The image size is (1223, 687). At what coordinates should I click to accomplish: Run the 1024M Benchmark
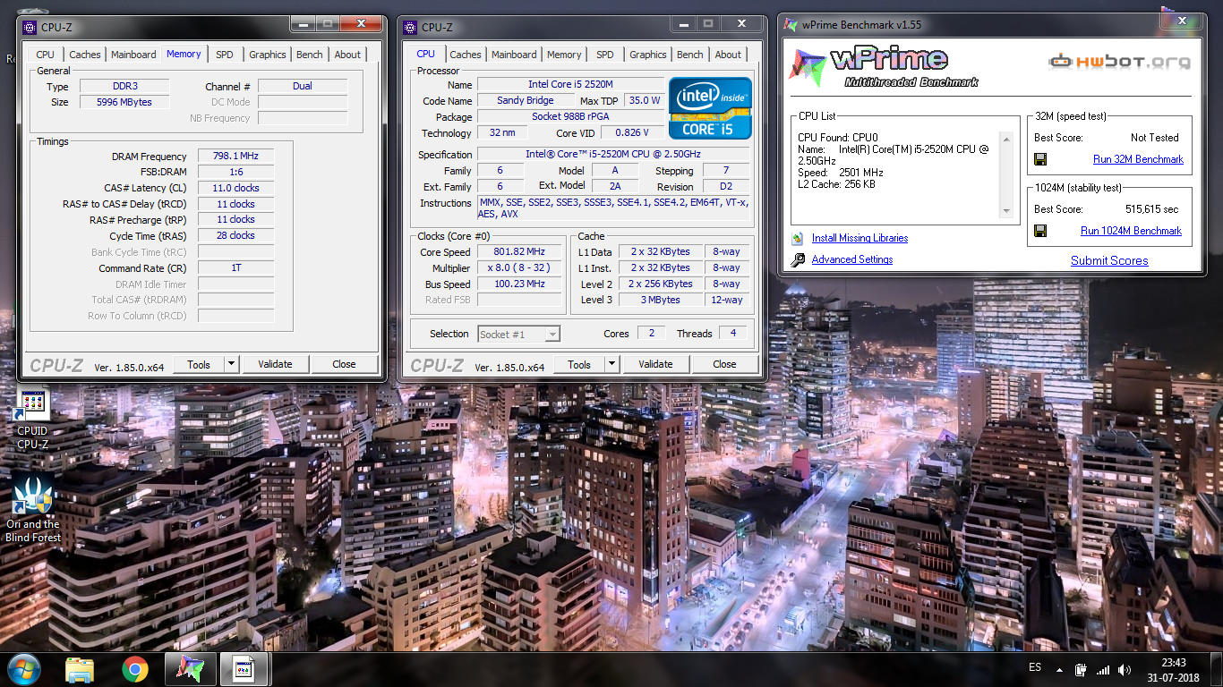tap(1131, 231)
